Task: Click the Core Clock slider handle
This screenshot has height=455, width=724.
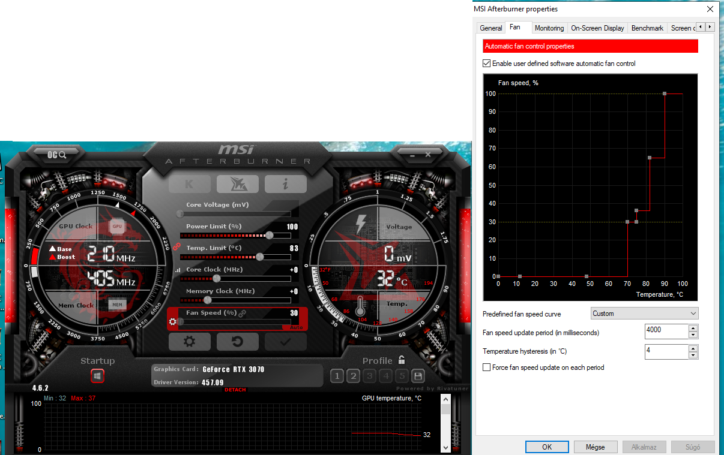Action: coord(216,278)
